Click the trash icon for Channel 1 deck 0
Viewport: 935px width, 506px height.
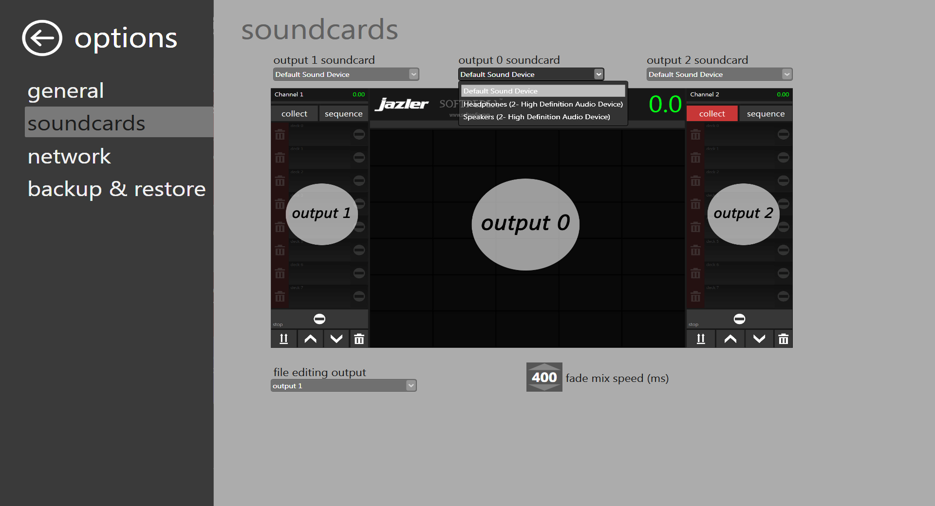point(280,135)
